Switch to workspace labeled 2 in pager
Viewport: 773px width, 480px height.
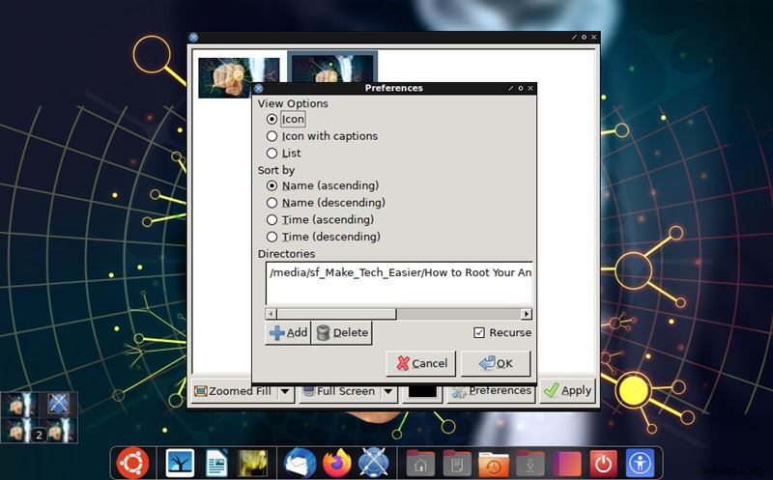tap(19, 430)
